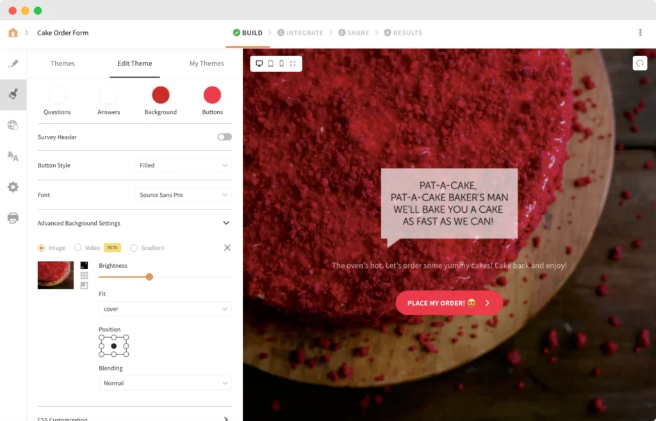Screen dimensions: 656x421
Task: Open the three-dot more options menu
Action: pos(640,33)
